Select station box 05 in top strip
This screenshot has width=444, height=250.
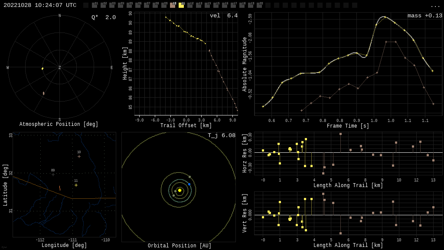click(129, 5)
